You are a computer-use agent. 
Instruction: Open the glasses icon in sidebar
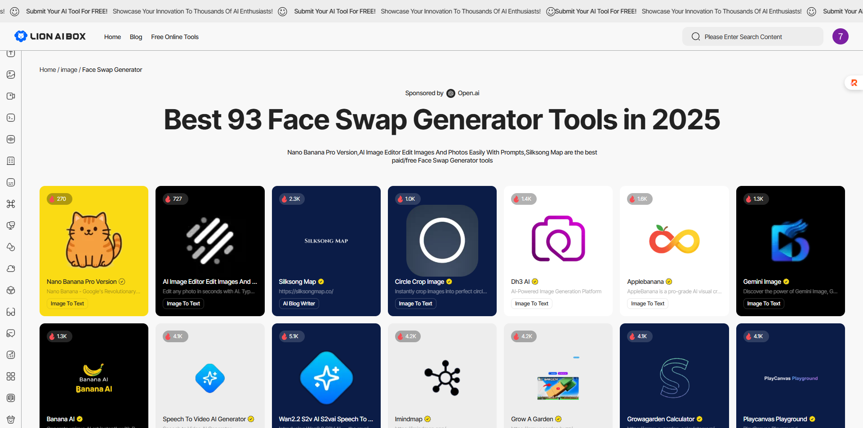11,312
